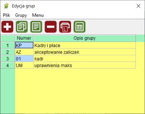Select the AZ number cell
The height and width of the screenshot is (114, 145).
24,52
